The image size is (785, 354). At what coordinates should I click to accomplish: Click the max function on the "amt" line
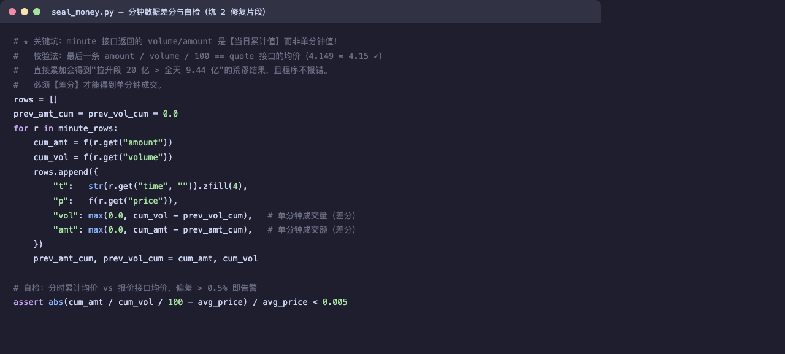click(x=96, y=229)
